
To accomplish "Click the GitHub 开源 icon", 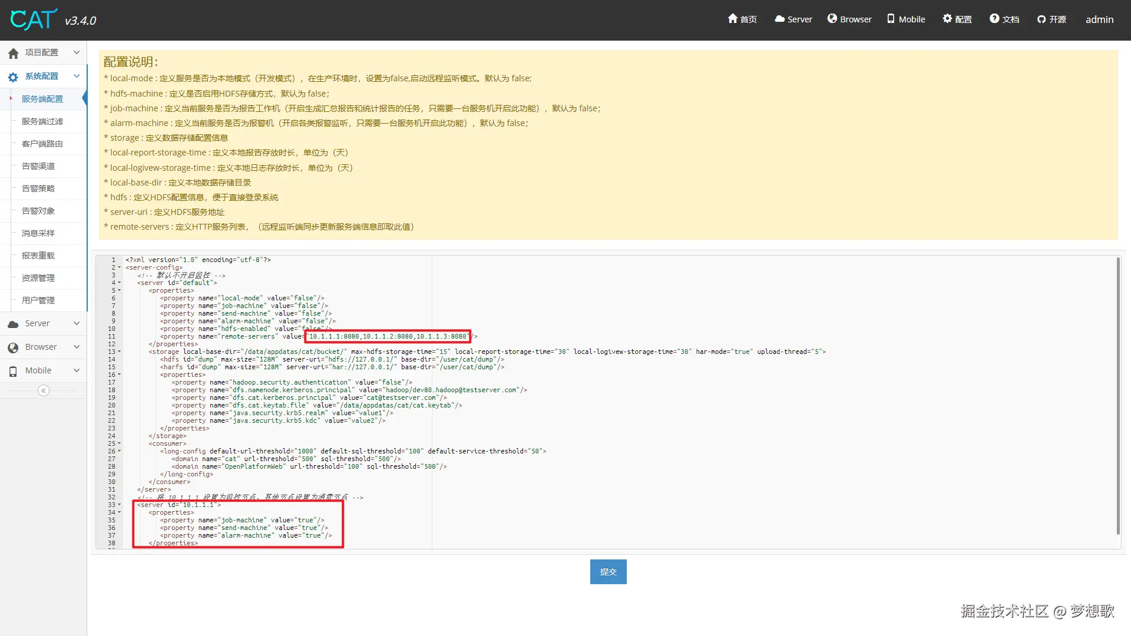I will click(1041, 19).
